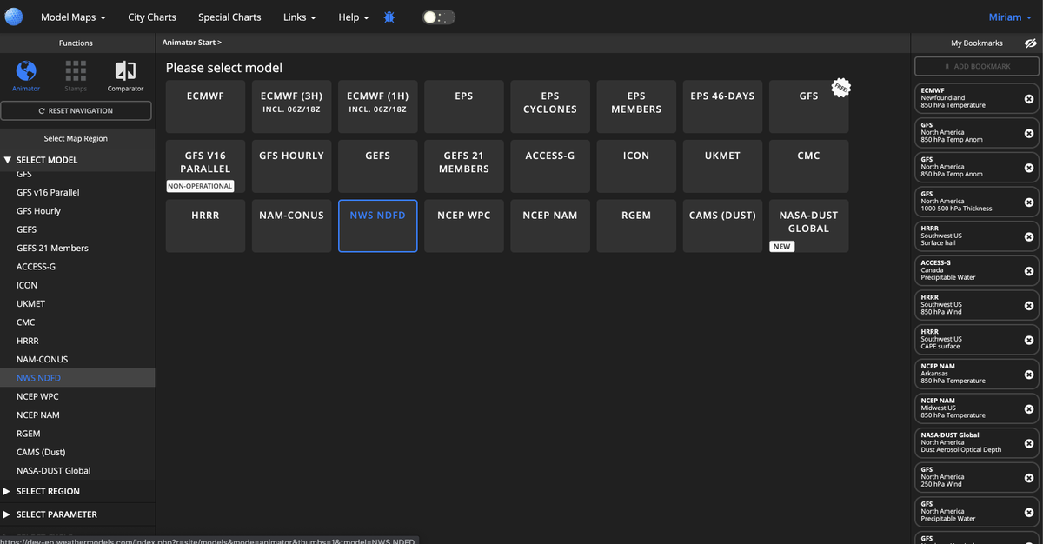The height and width of the screenshot is (544, 1043).
Task: Click the Animator Start breadcrumb
Action: [192, 43]
